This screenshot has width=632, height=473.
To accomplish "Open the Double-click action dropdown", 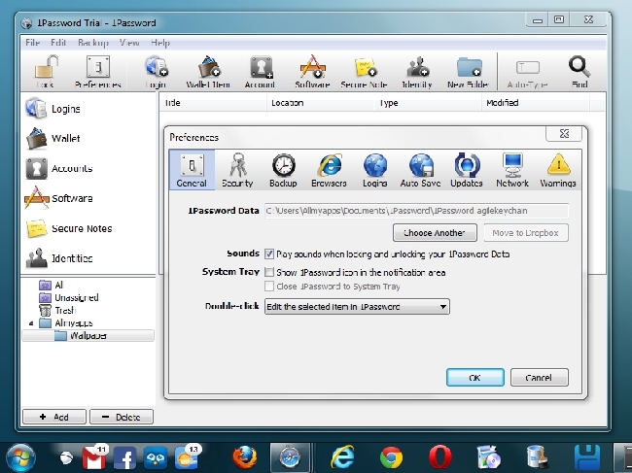I will (x=357, y=307).
